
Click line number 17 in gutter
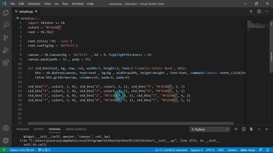click(x=20, y=96)
